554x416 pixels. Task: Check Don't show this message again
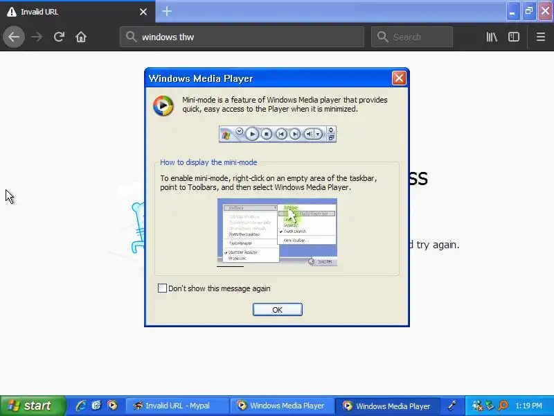tap(162, 288)
